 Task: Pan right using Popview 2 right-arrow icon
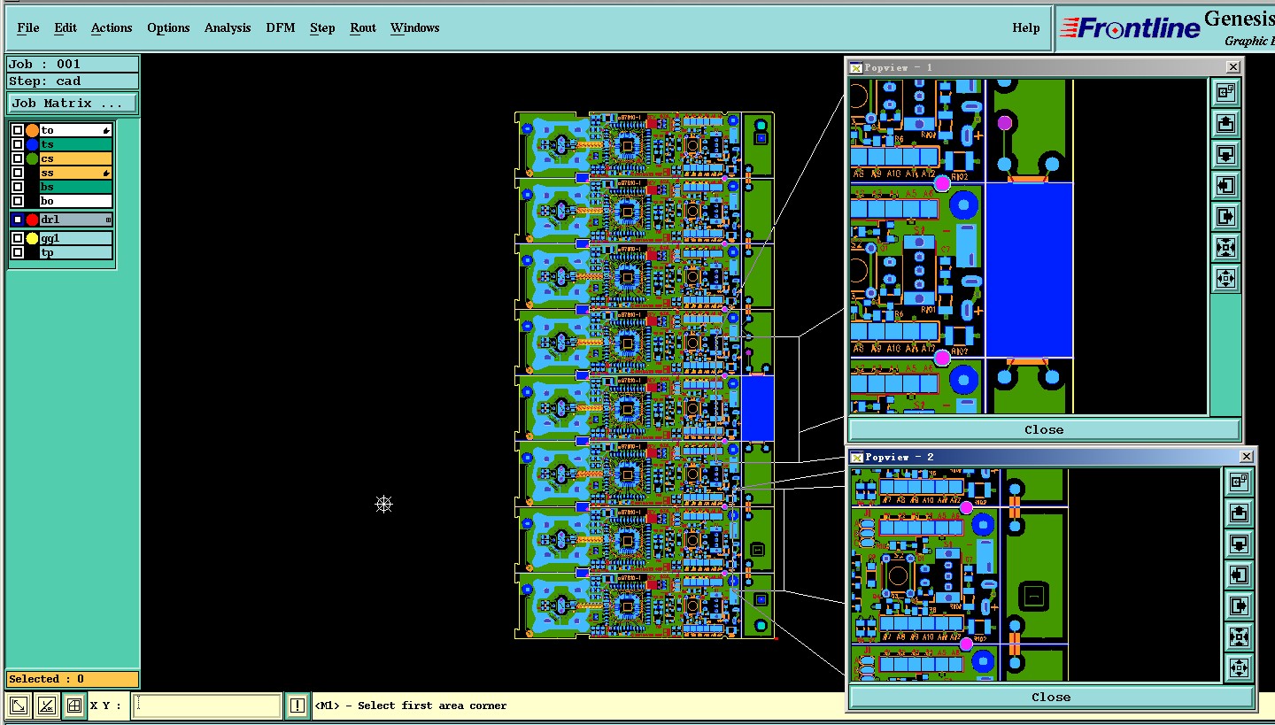point(1239,605)
